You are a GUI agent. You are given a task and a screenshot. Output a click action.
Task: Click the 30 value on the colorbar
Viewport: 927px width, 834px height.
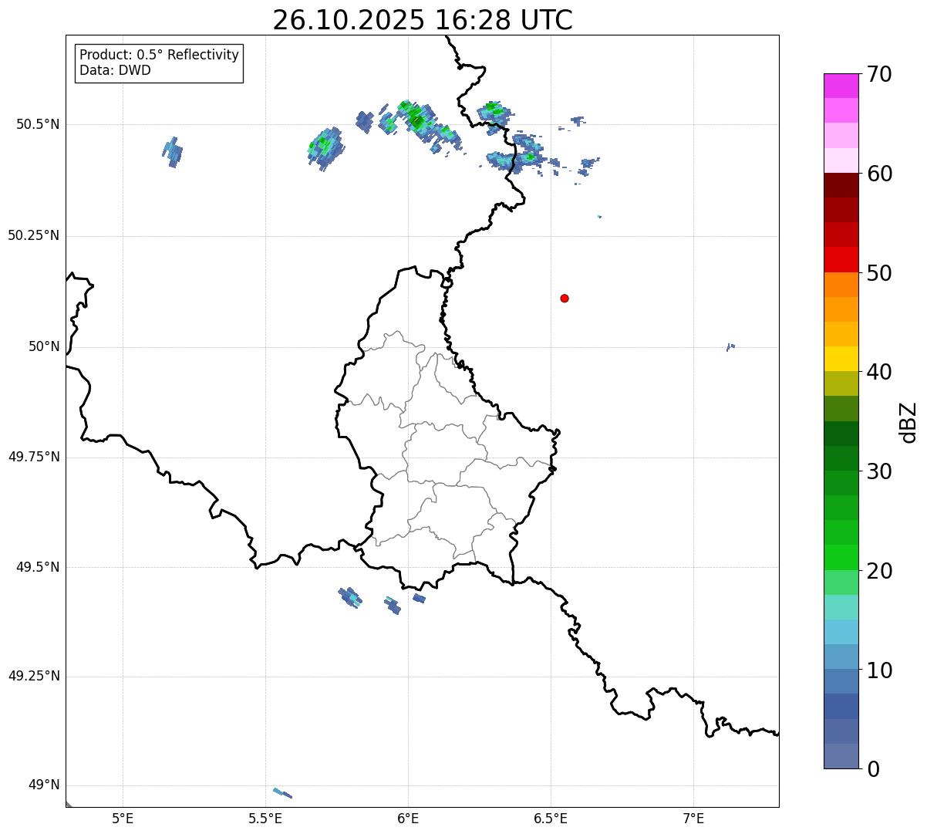[x=878, y=471]
